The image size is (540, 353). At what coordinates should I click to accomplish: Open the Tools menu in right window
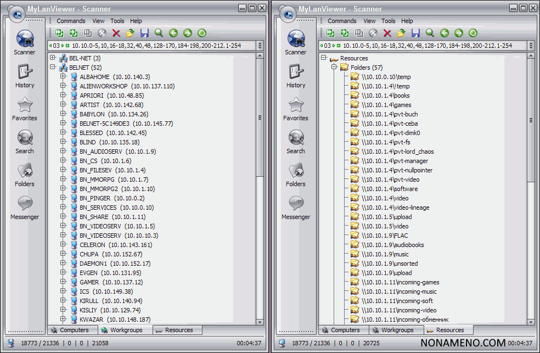(389, 21)
